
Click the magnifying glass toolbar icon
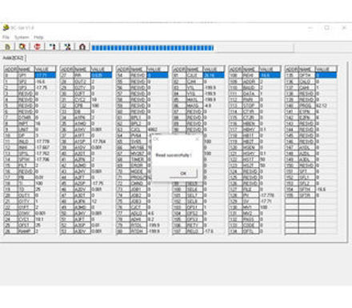point(22,47)
